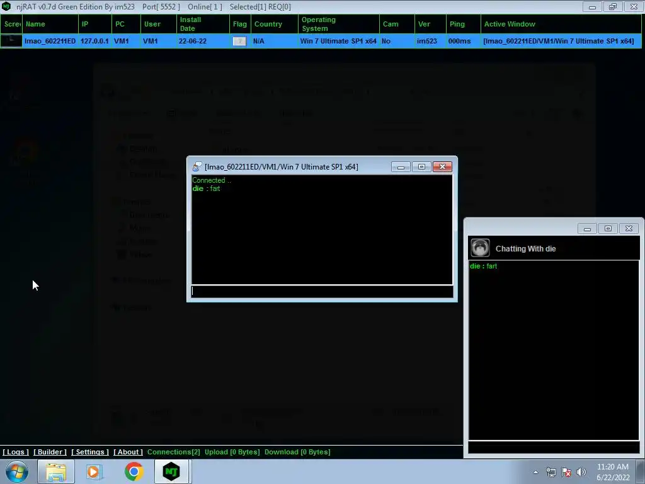Click the 'Connected ..' line in chat log
Screen dimensions: 645x484
click(x=212, y=180)
